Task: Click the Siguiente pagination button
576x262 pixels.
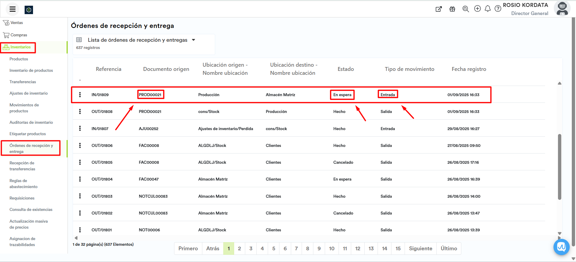Action: click(420, 248)
